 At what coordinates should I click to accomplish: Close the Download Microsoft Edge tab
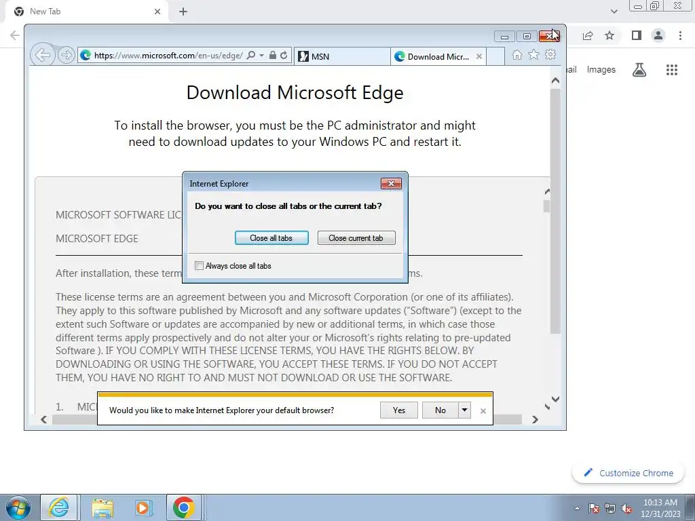tap(478, 56)
